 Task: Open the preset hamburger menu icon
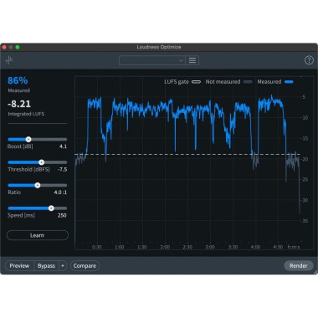[192, 60]
